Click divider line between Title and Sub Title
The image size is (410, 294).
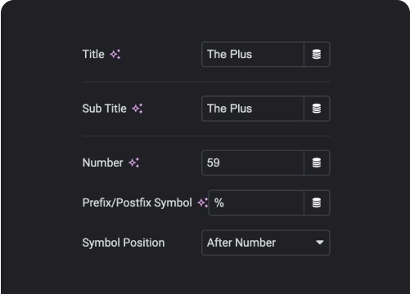point(206,82)
